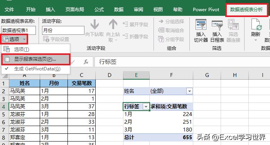This screenshot has width=270, height=145.
Task: Click pivot value 224 for 1月
Action: (x=171, y=114)
